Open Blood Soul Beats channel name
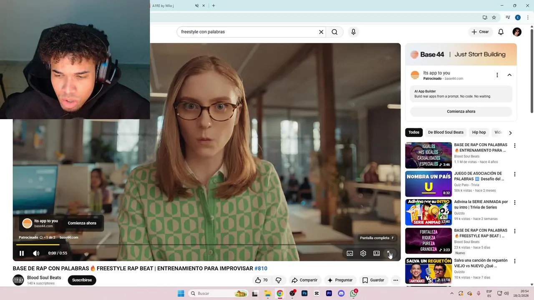 point(44,277)
